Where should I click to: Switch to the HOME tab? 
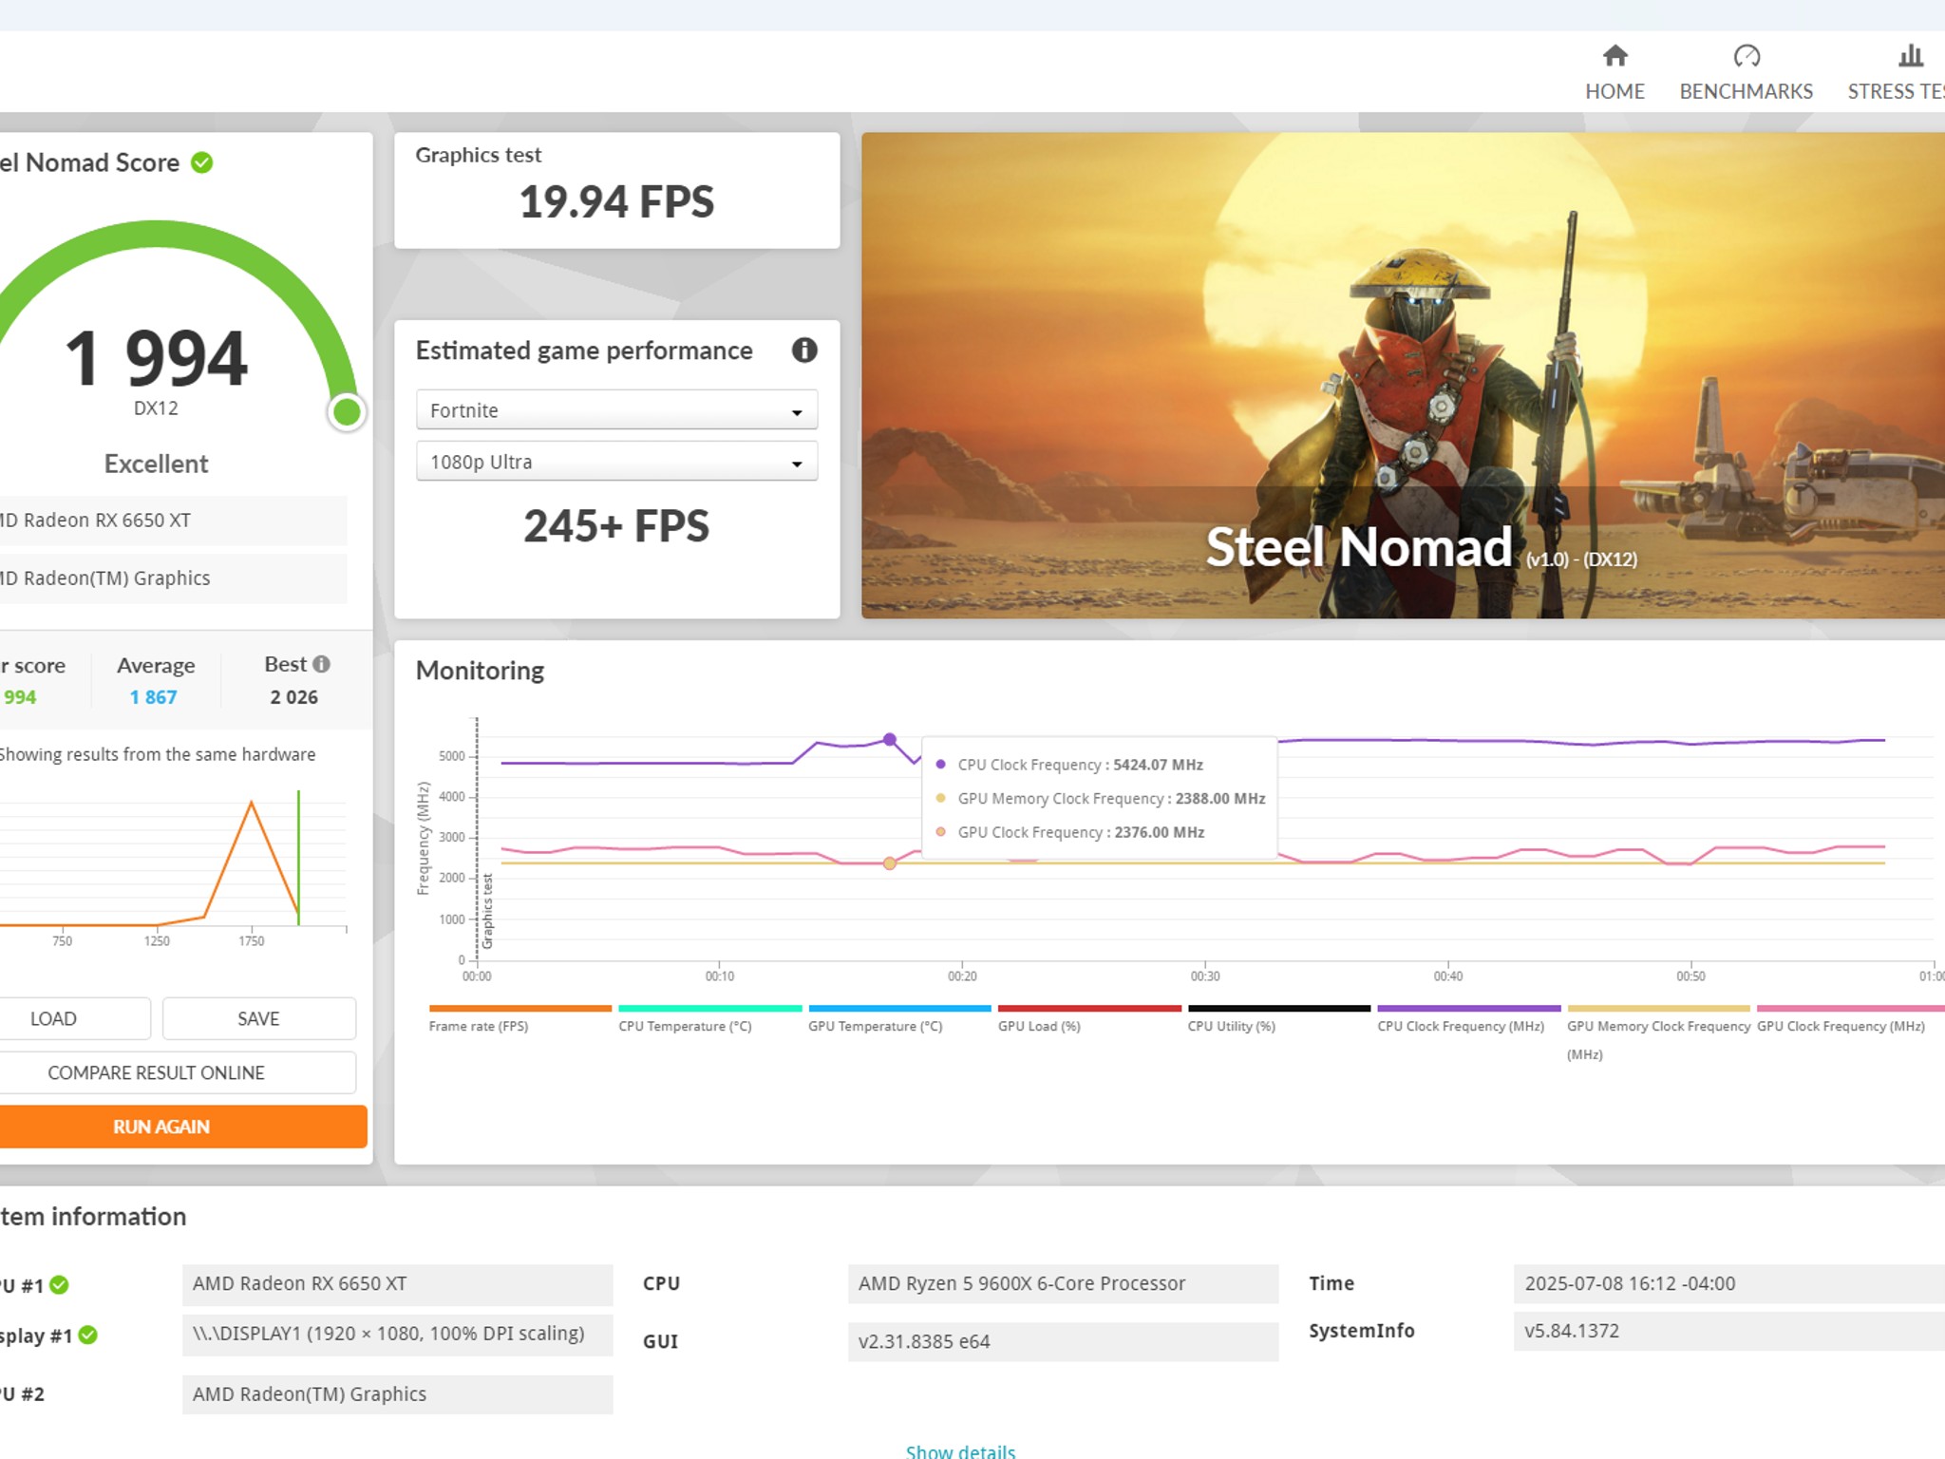[x=1615, y=91]
